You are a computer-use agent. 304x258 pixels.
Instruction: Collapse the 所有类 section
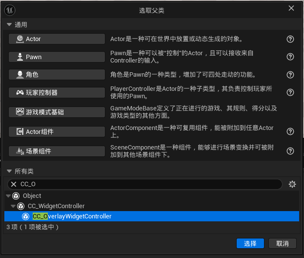[x=9, y=171]
